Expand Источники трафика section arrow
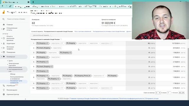The height and width of the screenshot is (106, 189). coord(1,48)
